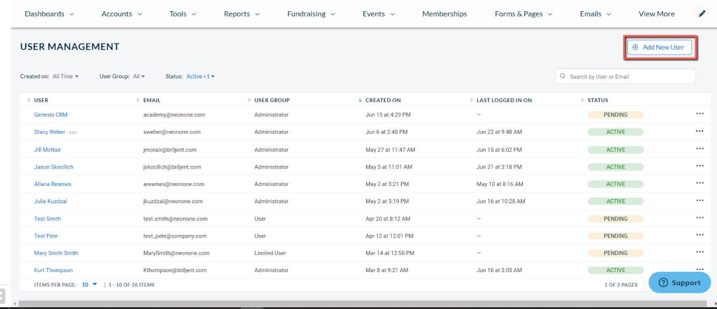
Task: Open three-dot menu for Jill McNair row
Action: pos(700,149)
